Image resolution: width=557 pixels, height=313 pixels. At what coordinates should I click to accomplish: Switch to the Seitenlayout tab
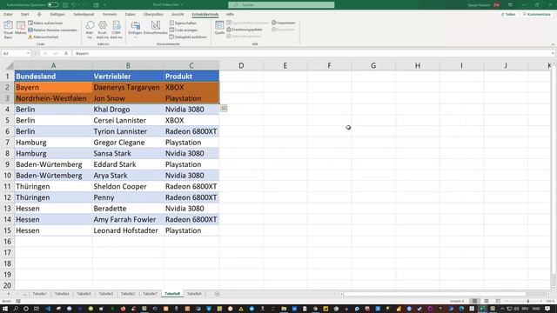coord(84,14)
